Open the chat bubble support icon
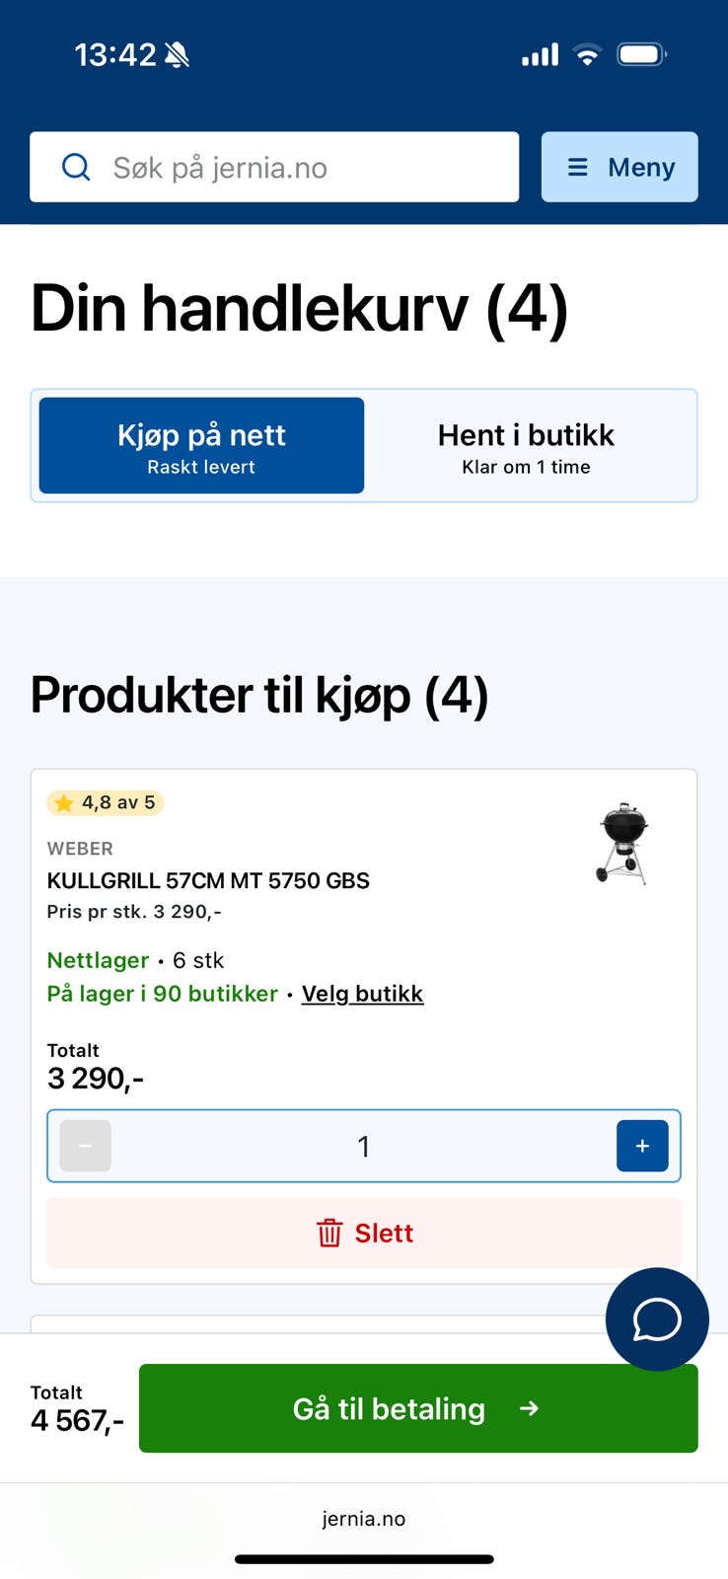This screenshot has height=1579, width=728. [x=657, y=1319]
